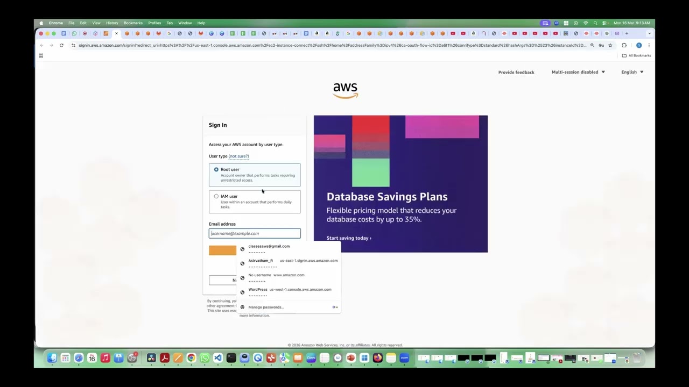Open the saved passwords key icon in the address bar
The width and height of the screenshot is (689, 387).
(601, 45)
